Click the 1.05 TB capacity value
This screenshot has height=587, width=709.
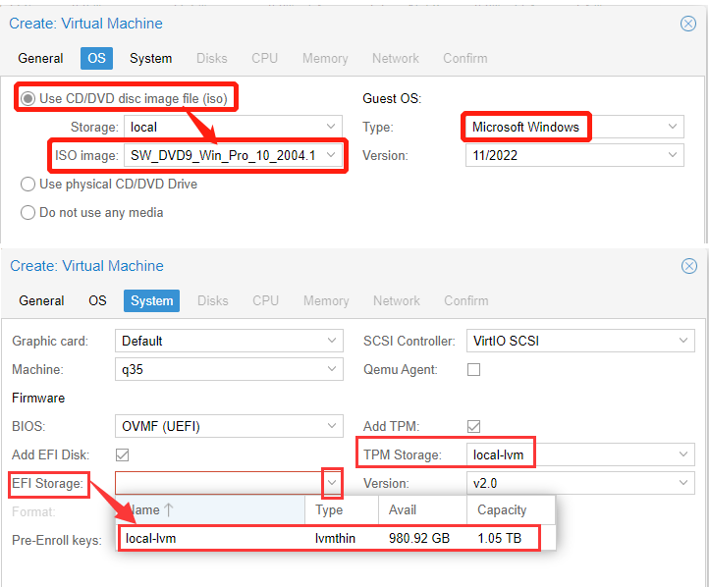[x=500, y=539]
